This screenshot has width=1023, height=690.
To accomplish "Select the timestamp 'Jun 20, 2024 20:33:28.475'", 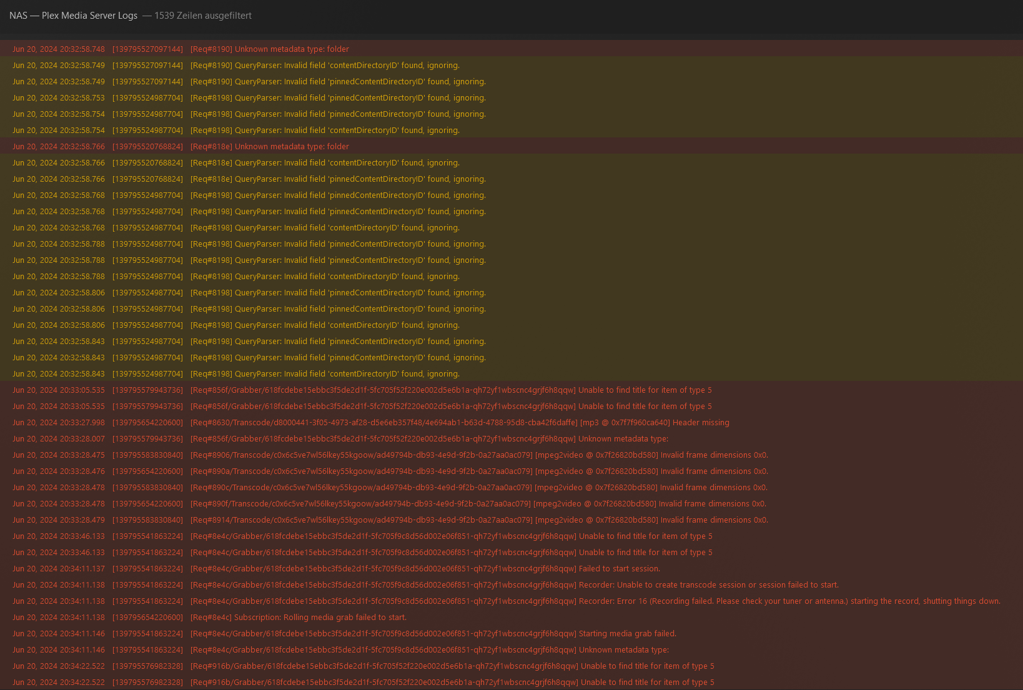I will 59,455.
